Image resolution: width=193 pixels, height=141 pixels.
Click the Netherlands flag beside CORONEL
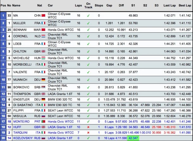(x=43, y=36)
